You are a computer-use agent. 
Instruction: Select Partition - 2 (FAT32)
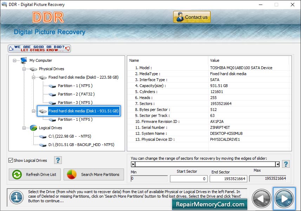point(76,94)
